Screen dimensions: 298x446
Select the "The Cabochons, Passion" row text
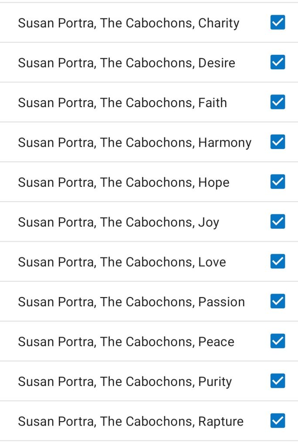click(x=131, y=302)
